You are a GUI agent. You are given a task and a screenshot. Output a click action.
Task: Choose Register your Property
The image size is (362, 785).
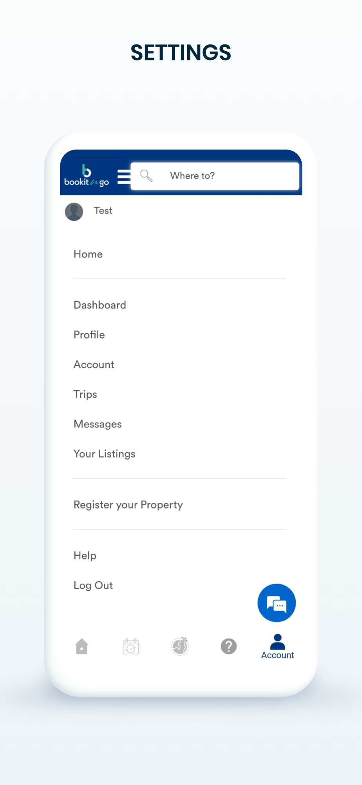128,505
